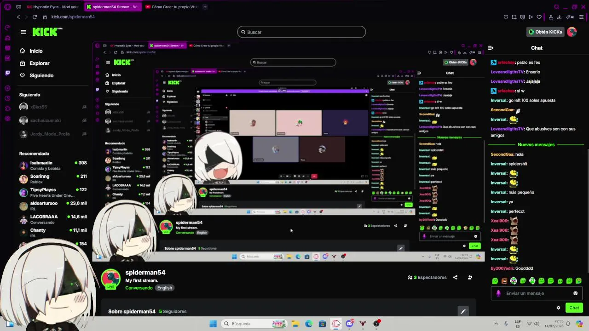The width and height of the screenshot is (589, 331).
Task: Open Explorar in Kick sidebar
Action: (x=35, y=63)
